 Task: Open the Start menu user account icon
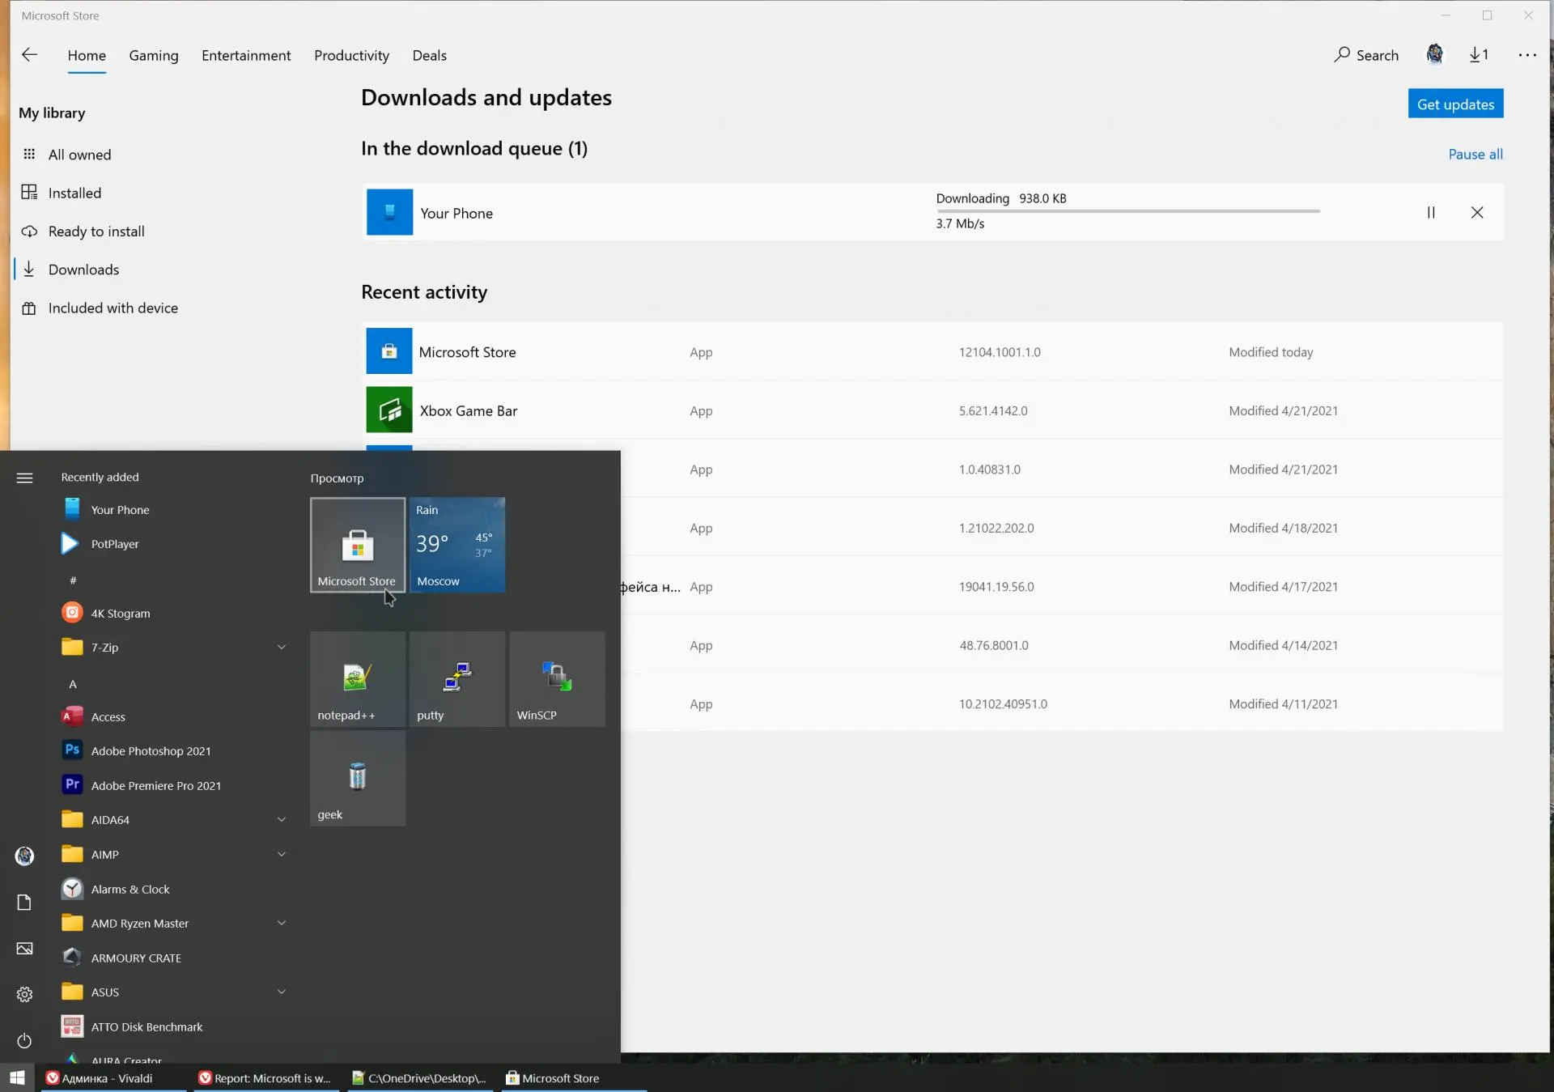point(25,856)
